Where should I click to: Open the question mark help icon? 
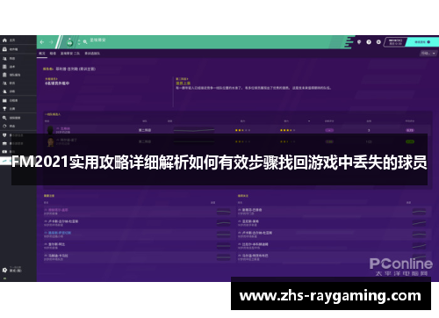369,42
